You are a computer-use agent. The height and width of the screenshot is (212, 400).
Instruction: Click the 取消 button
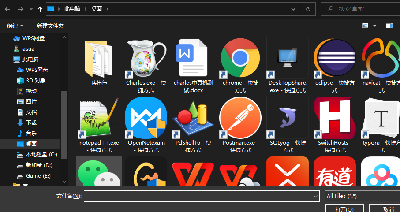pos(385,208)
